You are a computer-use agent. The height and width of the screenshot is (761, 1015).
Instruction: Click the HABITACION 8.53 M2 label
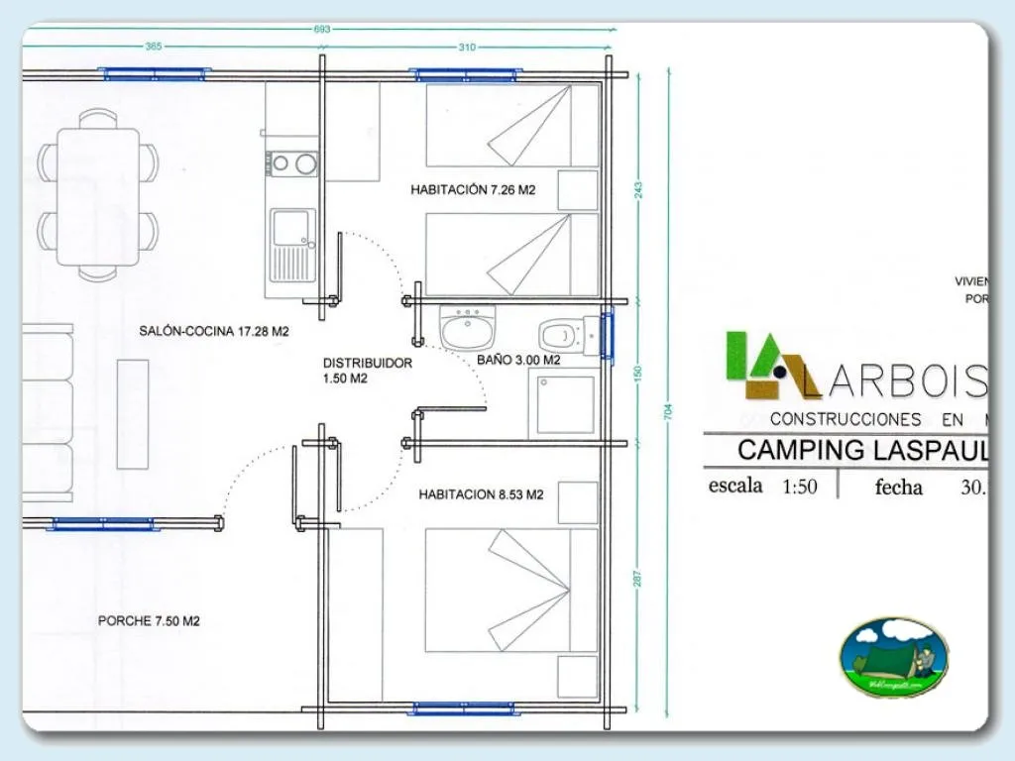481,494
